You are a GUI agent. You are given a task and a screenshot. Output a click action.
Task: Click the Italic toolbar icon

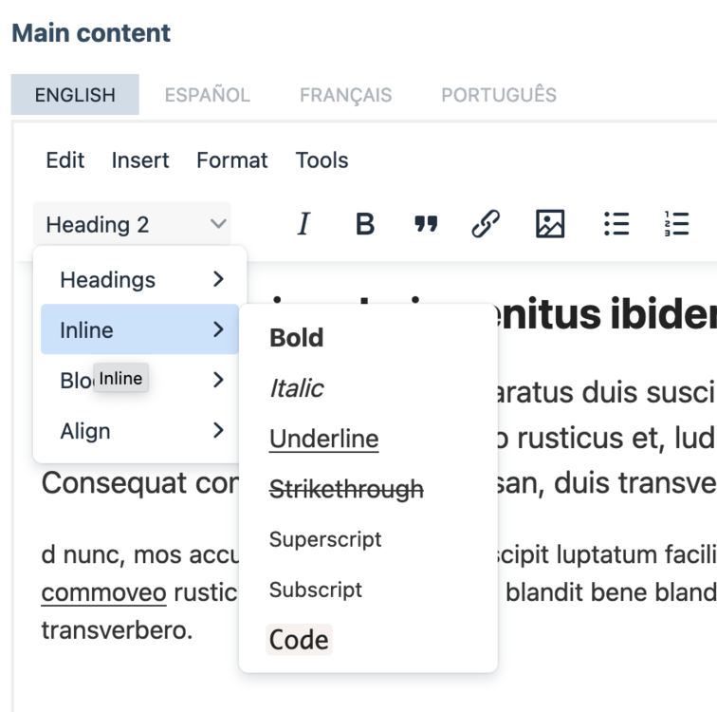pyautogui.click(x=303, y=224)
